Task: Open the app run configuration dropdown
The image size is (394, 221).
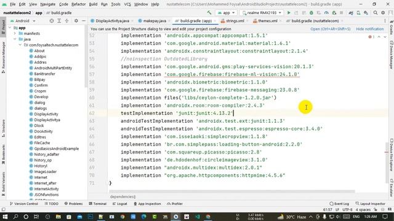Action: click(227, 12)
